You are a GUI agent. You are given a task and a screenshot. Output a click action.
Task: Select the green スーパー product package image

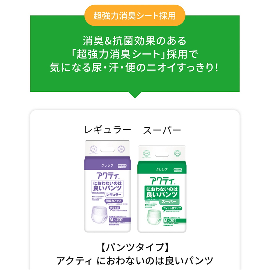pos(162,189)
